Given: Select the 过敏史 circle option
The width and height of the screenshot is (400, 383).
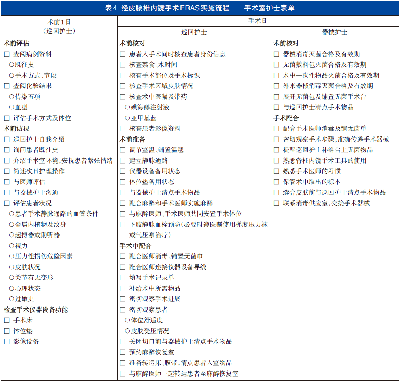Looking at the screenshot, I should pos(12,299).
